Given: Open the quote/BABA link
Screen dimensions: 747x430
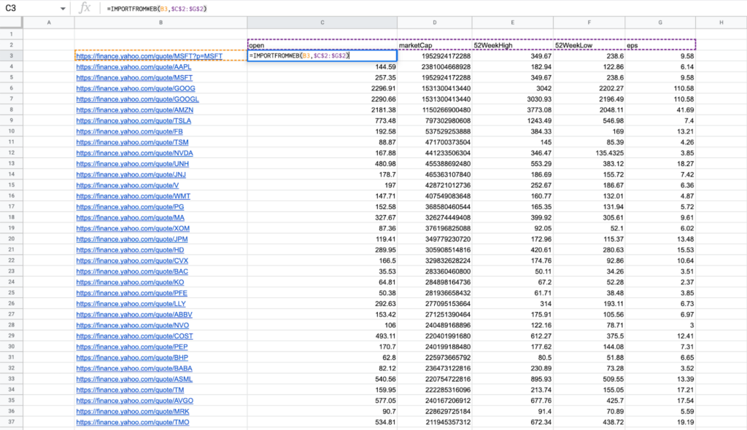Looking at the screenshot, I should pos(134,369).
